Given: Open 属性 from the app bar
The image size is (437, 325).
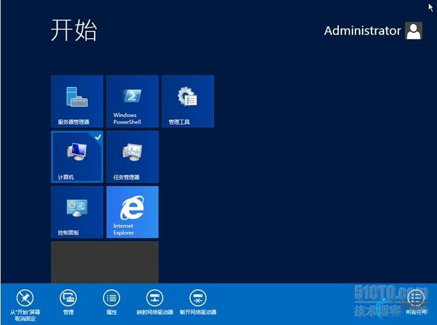Looking at the screenshot, I should (111, 302).
